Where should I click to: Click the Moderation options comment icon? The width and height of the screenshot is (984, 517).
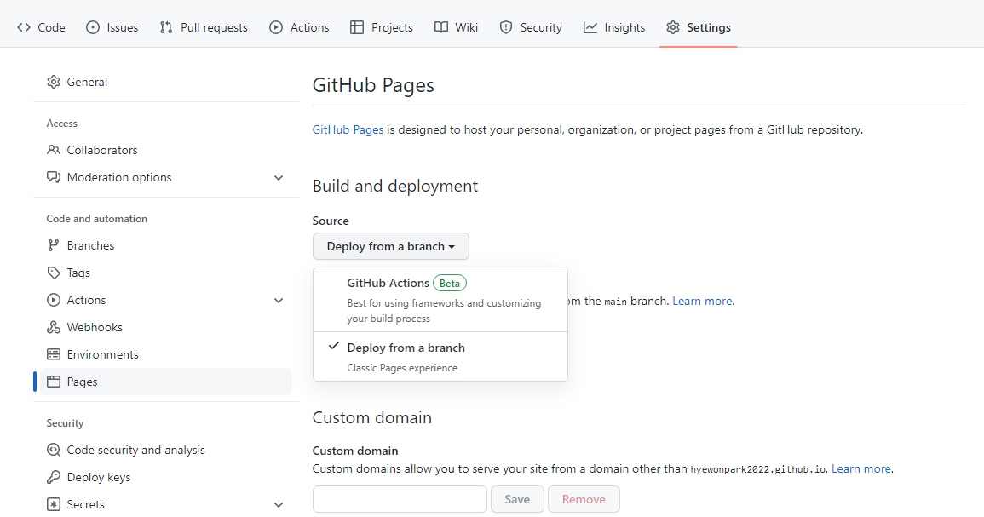pyautogui.click(x=54, y=177)
